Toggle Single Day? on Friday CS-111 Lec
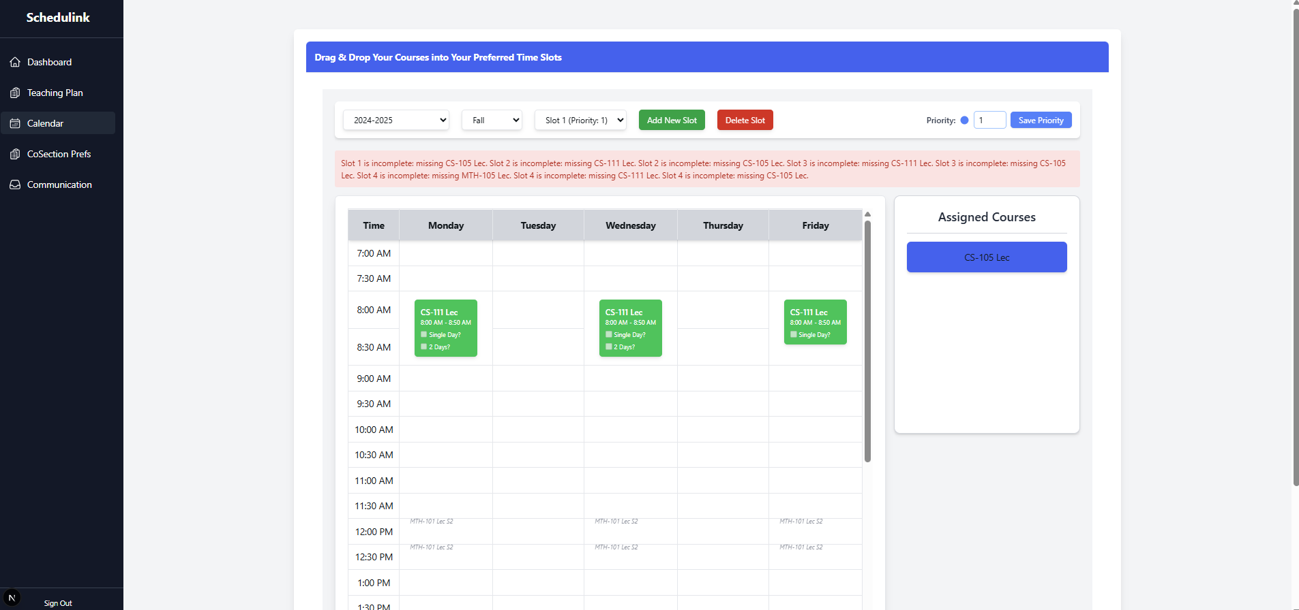1299x610 pixels. [794, 334]
